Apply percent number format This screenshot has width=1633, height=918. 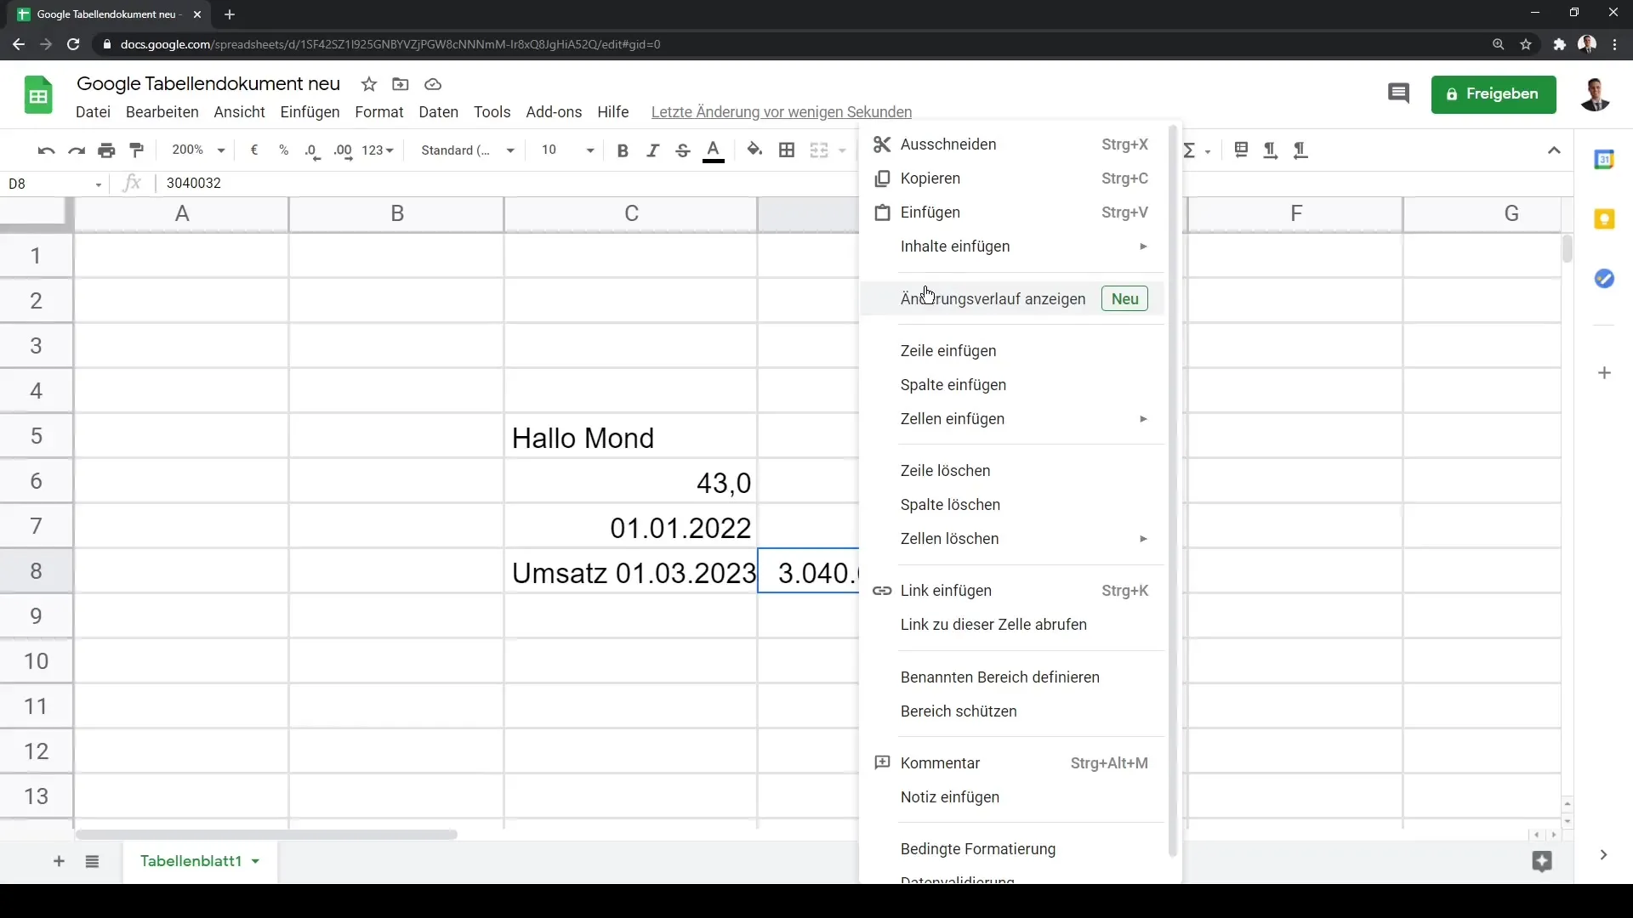coord(284,150)
